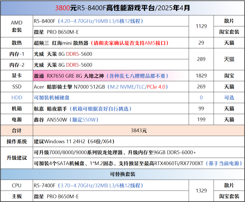Click the "可加装机械硬盘" text

(x=52, y=98)
